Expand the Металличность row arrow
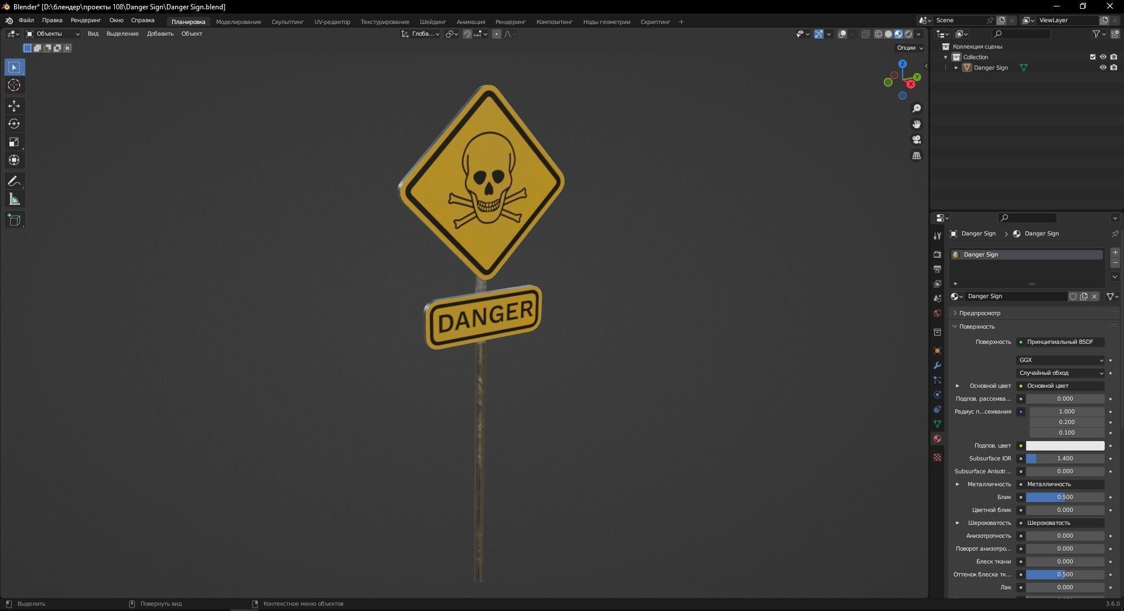Viewport: 1124px width, 611px height. coord(958,484)
